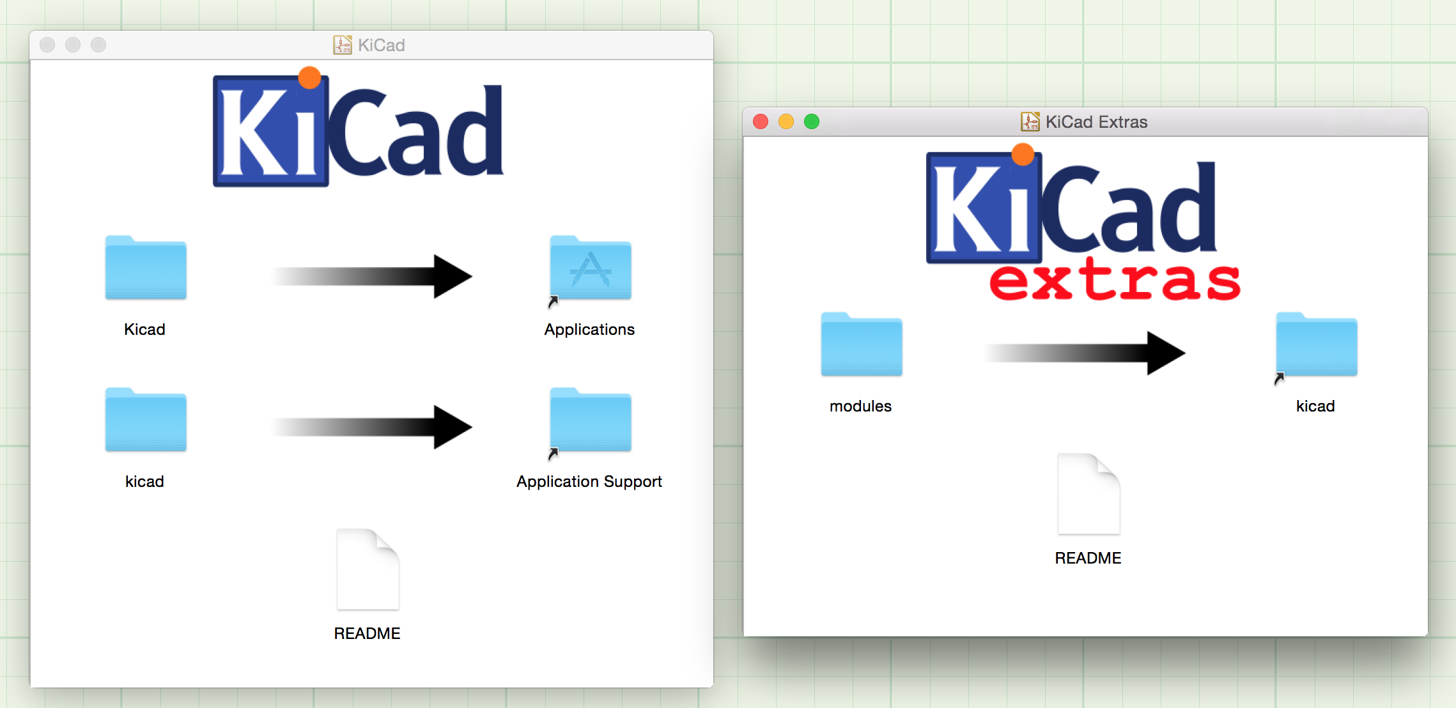The height and width of the screenshot is (708, 1456).
Task: Close the KiCad Extras window
Action: [x=761, y=121]
